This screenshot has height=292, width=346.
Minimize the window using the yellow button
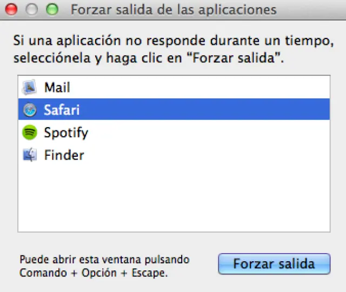pyautogui.click(x=31, y=10)
